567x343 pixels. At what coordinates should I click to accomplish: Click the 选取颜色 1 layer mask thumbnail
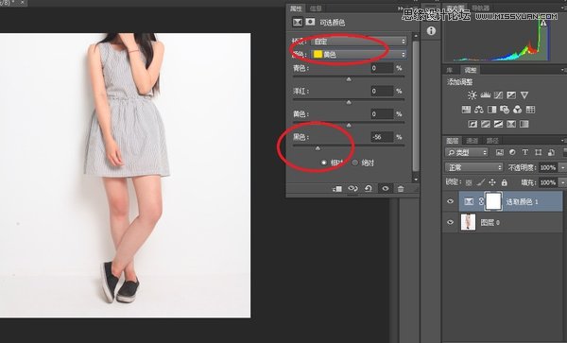tap(493, 201)
